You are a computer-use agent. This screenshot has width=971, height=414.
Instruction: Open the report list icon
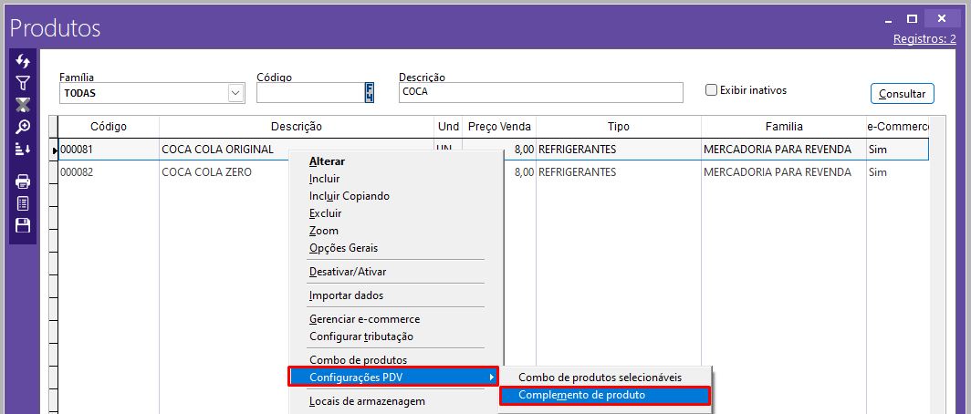(24, 203)
